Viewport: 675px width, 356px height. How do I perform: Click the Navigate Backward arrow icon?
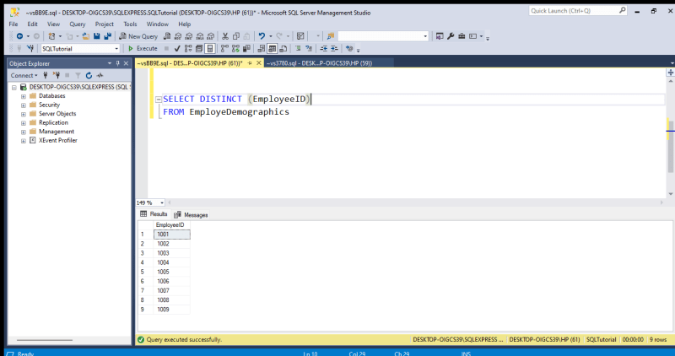point(19,36)
